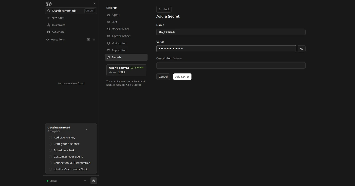The height and width of the screenshot is (186, 355).
Task: Open LLM settings
Action: (126, 22)
